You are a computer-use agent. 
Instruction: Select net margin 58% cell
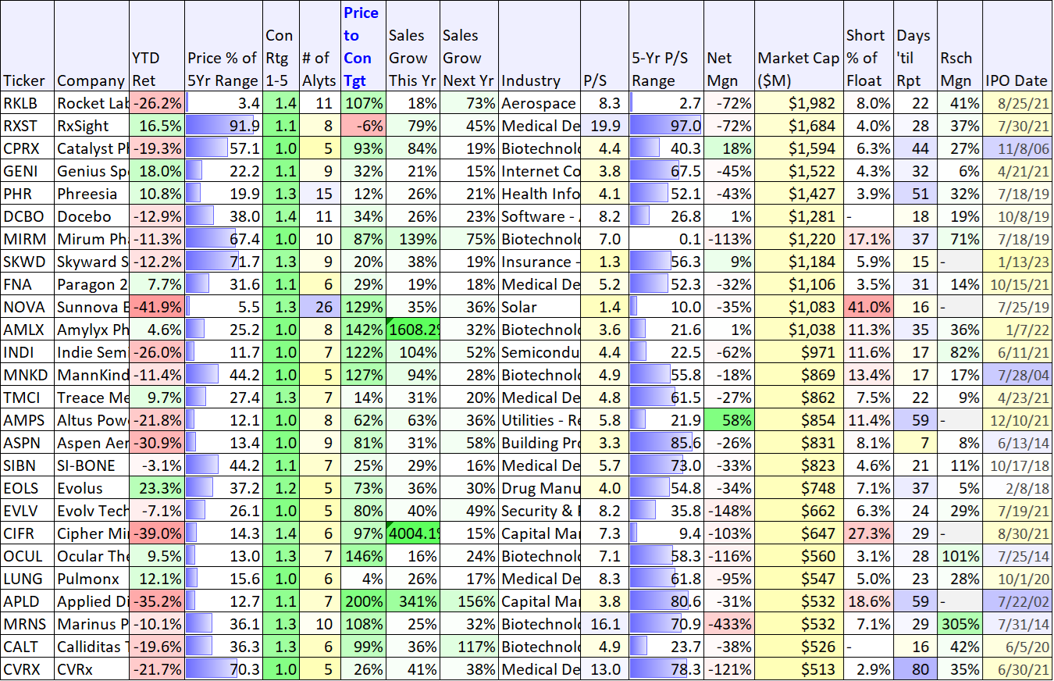(728, 420)
